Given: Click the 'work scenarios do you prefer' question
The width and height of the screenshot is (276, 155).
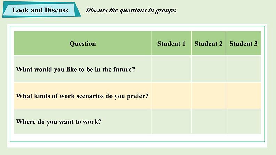Looking at the screenshot, I should pyautogui.click(x=82, y=96).
